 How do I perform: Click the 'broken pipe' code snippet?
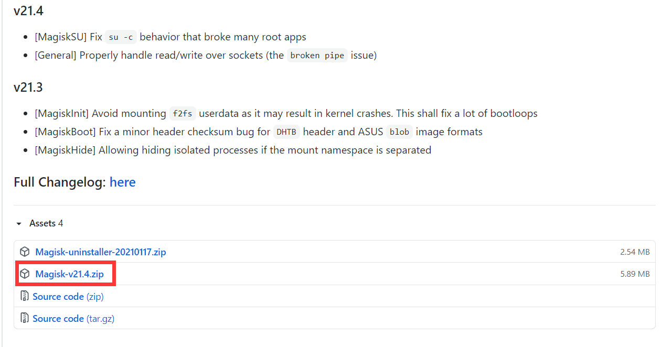(x=317, y=55)
